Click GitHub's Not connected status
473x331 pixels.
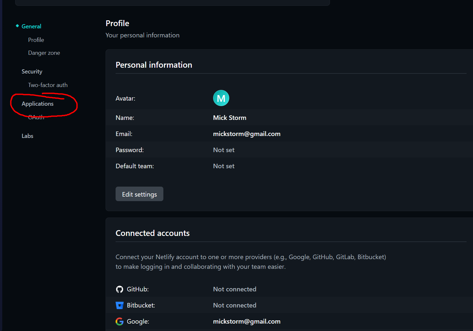(234, 289)
